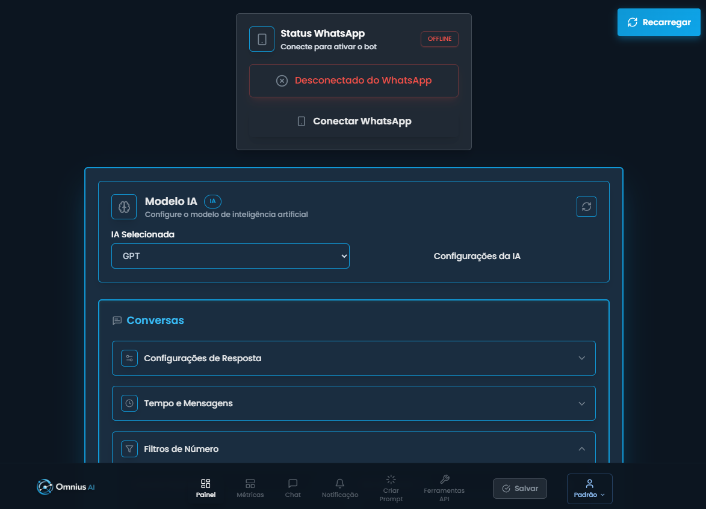Click the Recarregar button
Image resolution: width=706 pixels, height=509 pixels.
pos(658,22)
